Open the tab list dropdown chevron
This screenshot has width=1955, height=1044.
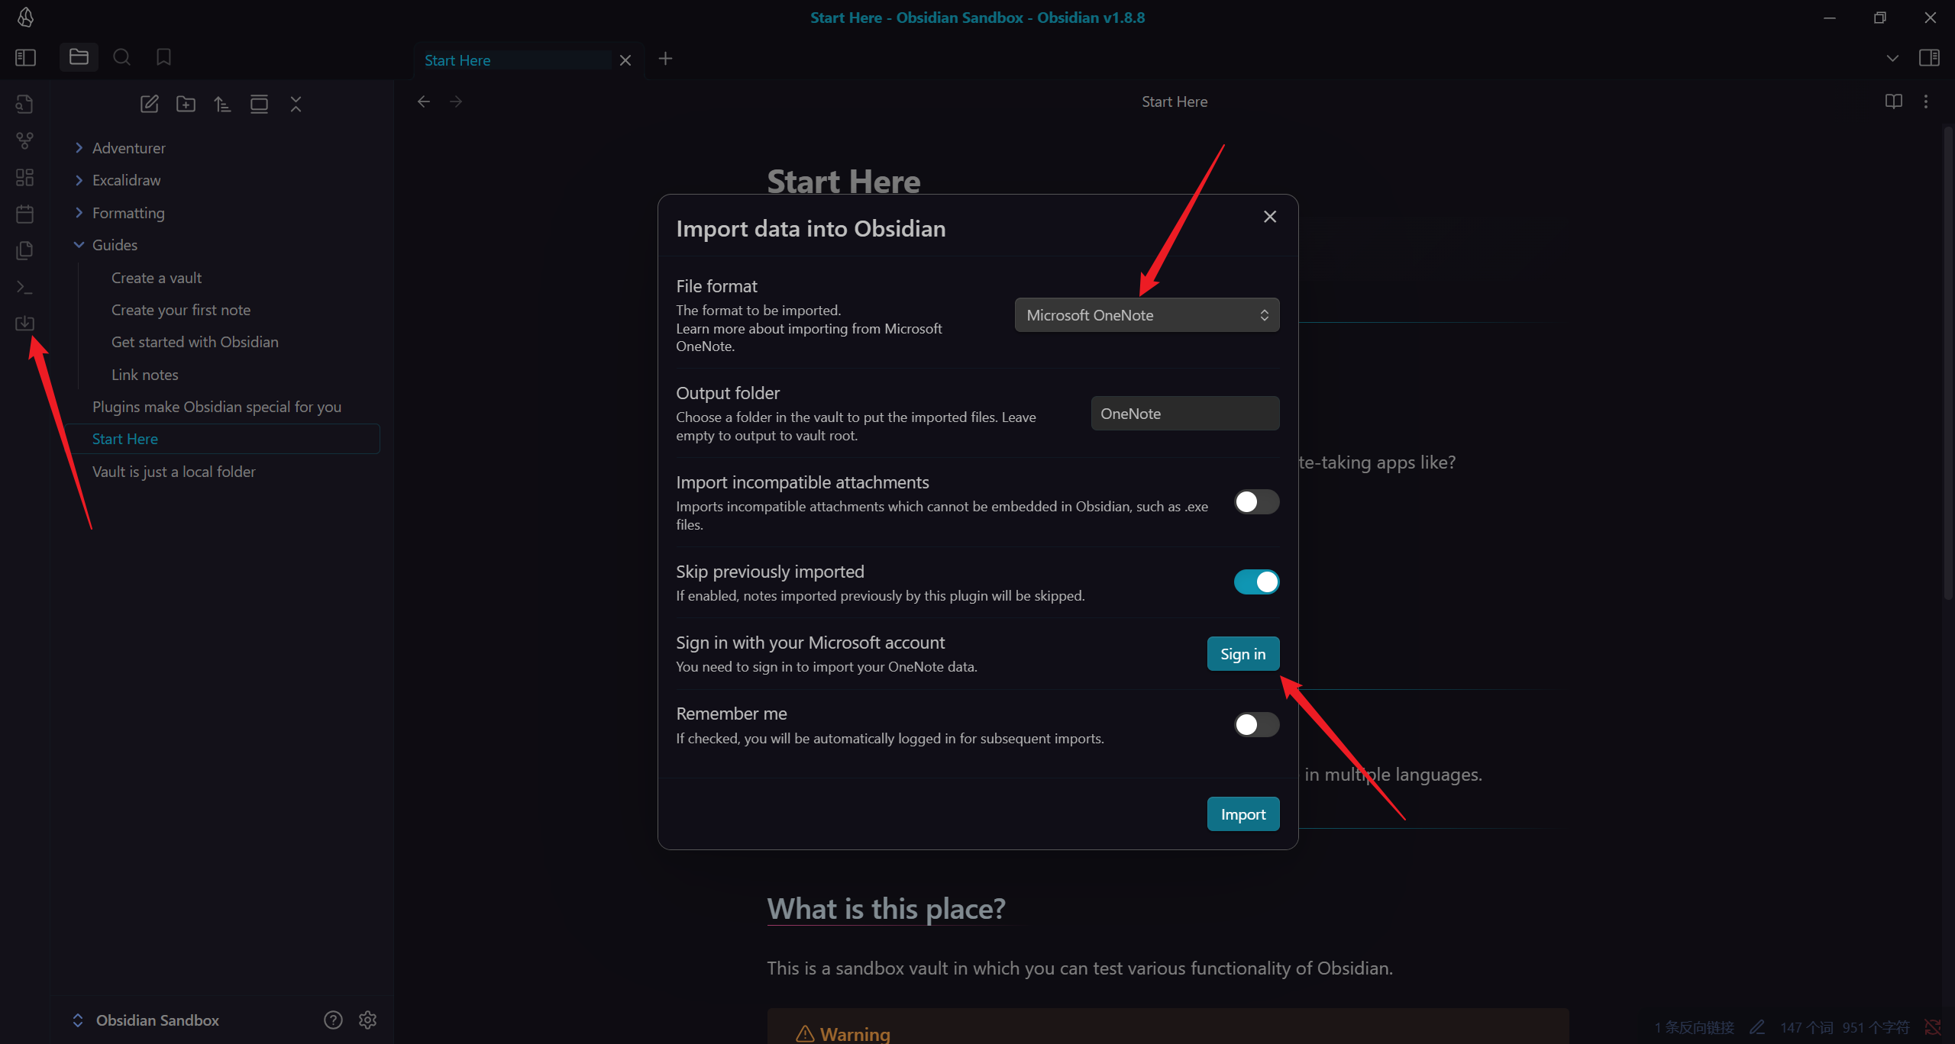pos(1892,58)
